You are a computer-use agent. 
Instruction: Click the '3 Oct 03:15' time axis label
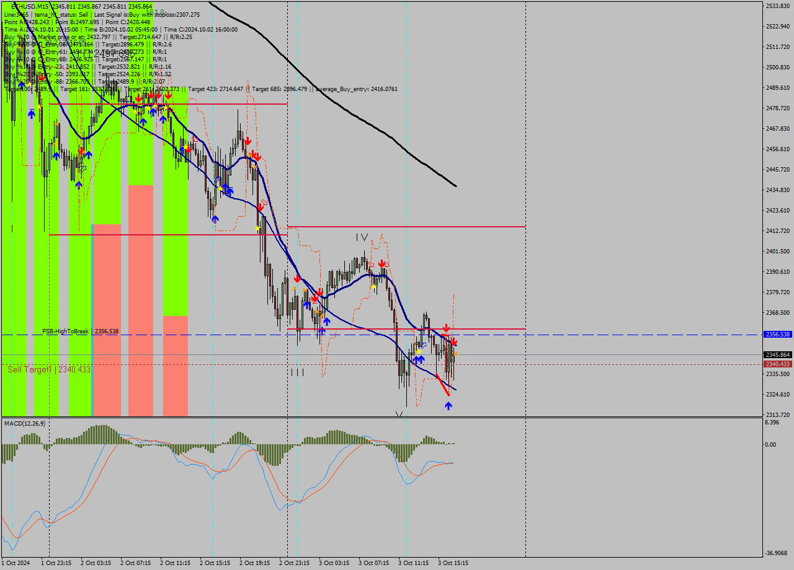[334, 563]
